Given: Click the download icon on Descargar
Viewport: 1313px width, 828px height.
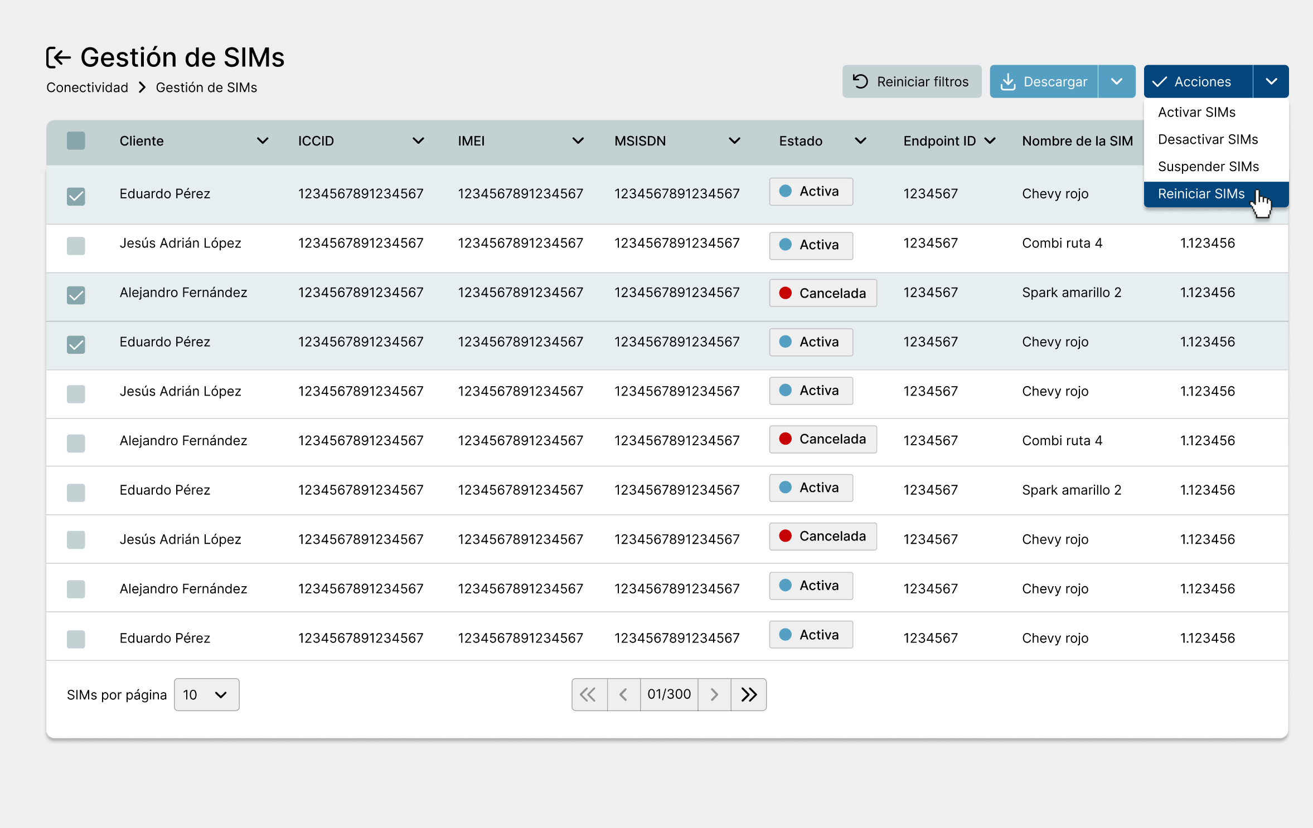Looking at the screenshot, I should pyautogui.click(x=1008, y=82).
